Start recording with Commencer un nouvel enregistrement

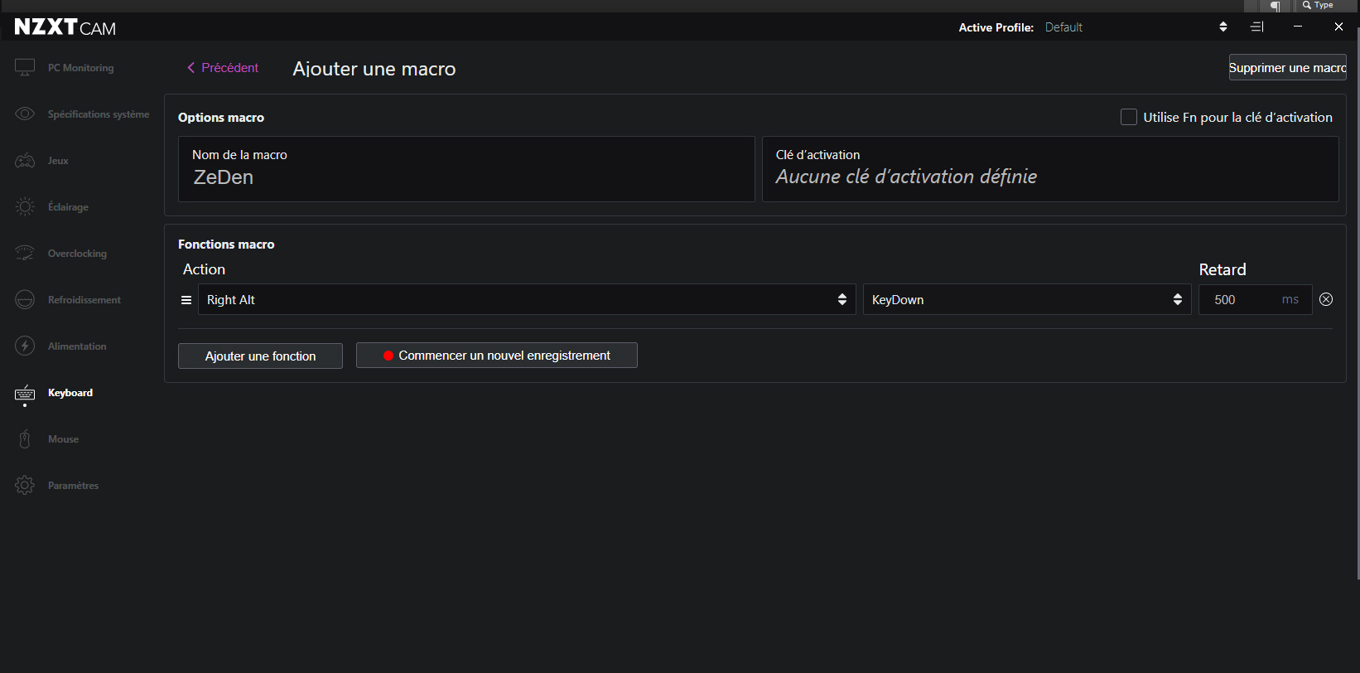point(496,355)
